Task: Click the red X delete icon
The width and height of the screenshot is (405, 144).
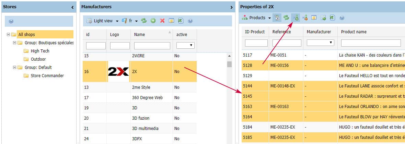Action: coord(162,21)
